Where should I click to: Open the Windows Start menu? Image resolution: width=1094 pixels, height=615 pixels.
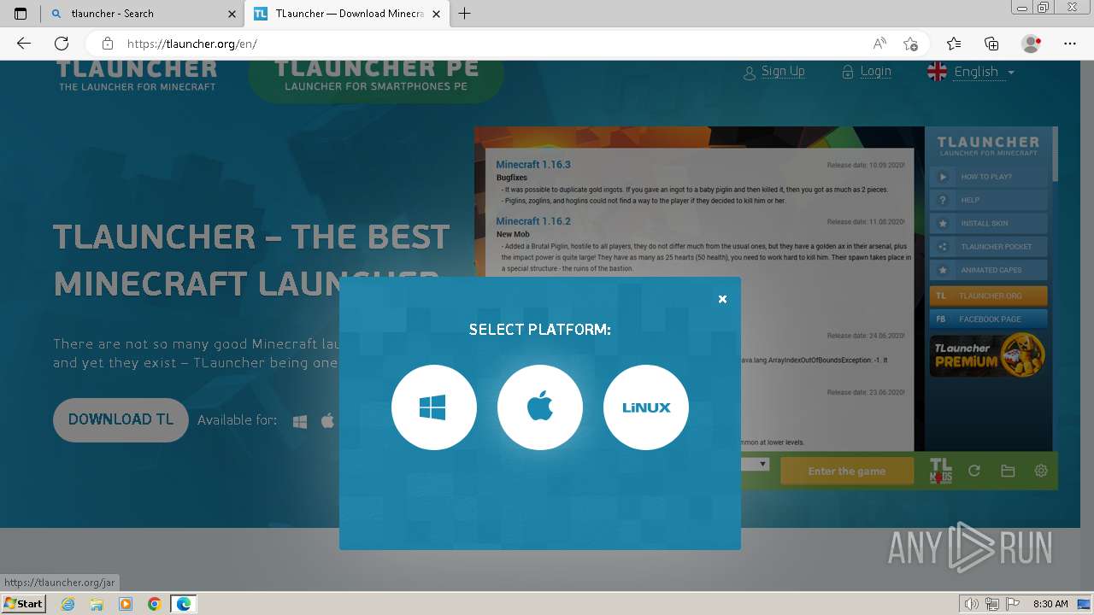23,604
